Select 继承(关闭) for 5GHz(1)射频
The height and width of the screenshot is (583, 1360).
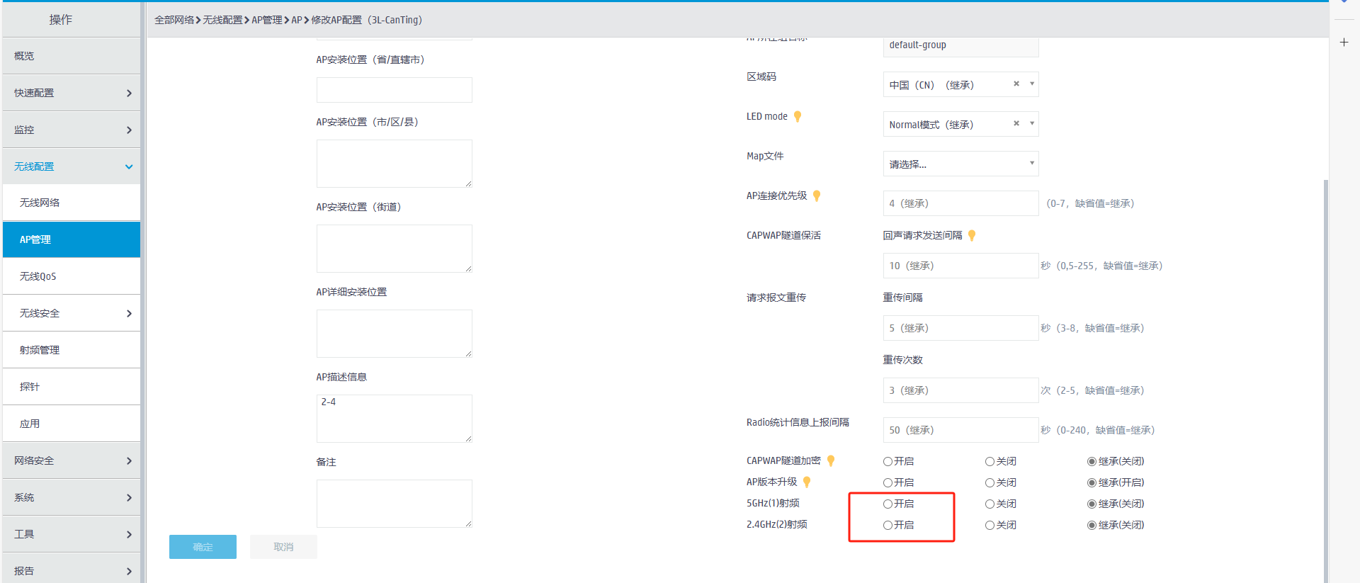(1092, 504)
